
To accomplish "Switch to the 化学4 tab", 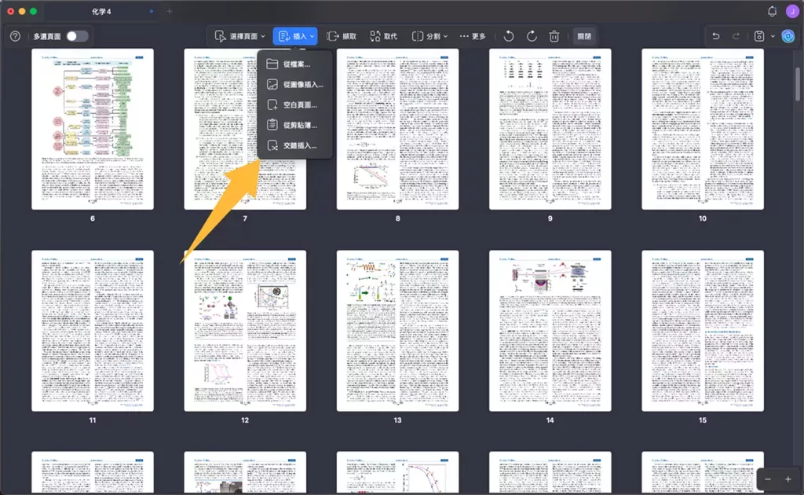I will (x=101, y=11).
